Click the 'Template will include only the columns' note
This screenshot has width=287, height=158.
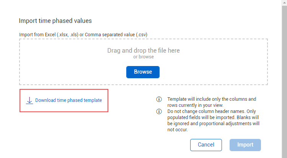click(212, 99)
